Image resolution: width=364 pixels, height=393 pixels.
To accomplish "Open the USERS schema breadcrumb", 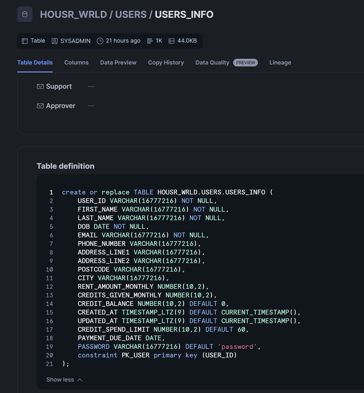I will [x=131, y=15].
